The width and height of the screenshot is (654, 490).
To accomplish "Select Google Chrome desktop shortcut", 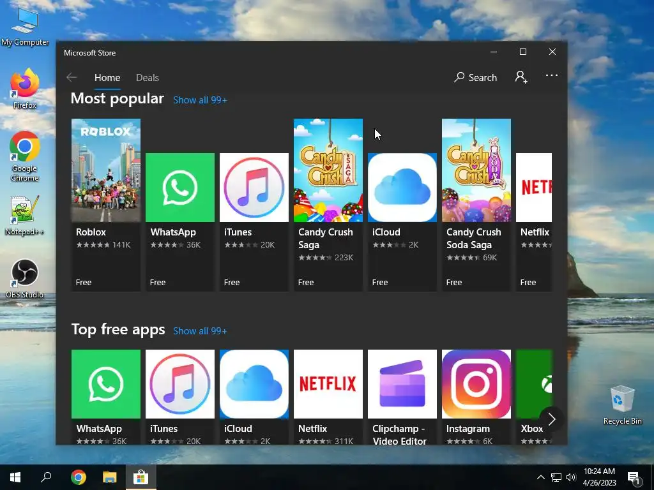I will point(25,156).
